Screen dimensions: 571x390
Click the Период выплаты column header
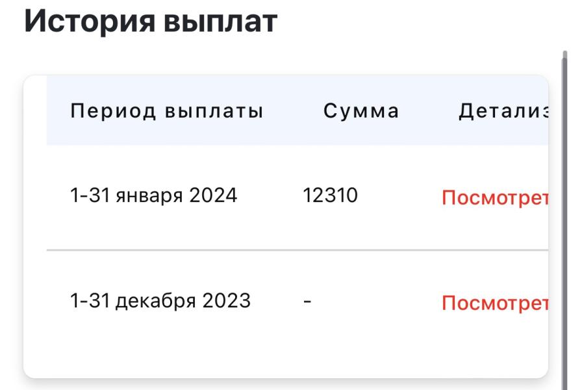coord(166,110)
